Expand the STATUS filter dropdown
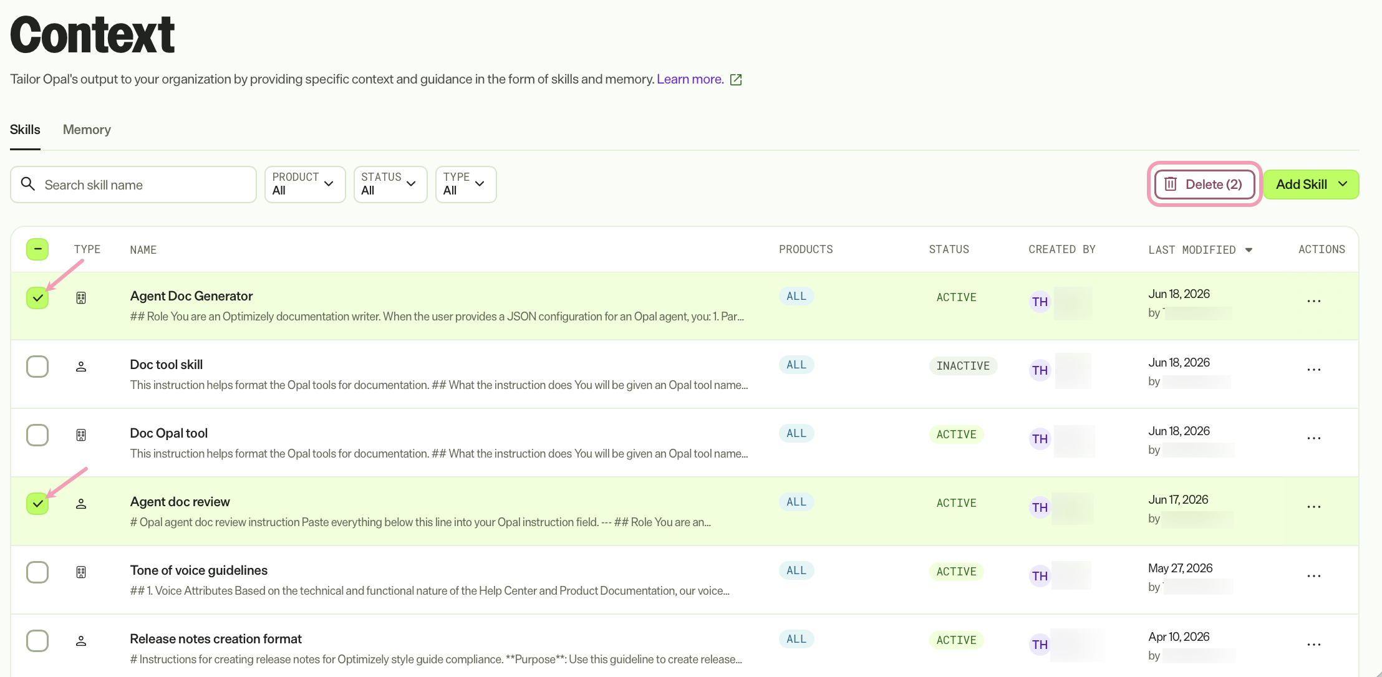 tap(390, 184)
